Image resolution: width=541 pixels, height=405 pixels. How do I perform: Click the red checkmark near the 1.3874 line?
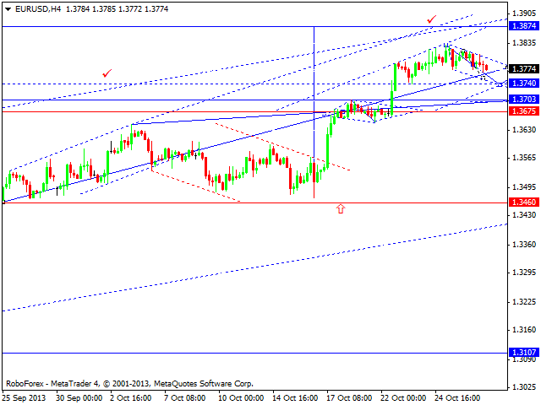pyautogui.click(x=431, y=19)
